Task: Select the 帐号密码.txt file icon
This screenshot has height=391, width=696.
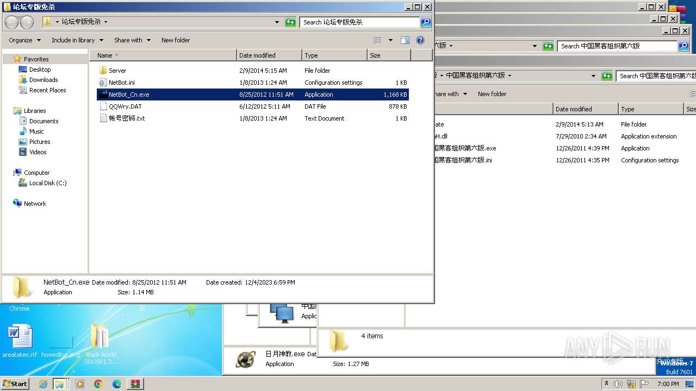Action: (x=103, y=118)
